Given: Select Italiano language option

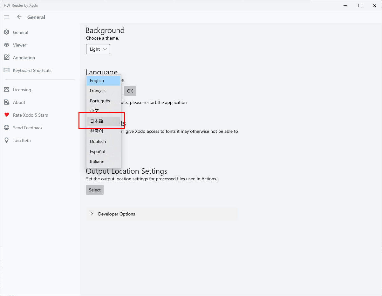Looking at the screenshot, I should click(x=104, y=162).
